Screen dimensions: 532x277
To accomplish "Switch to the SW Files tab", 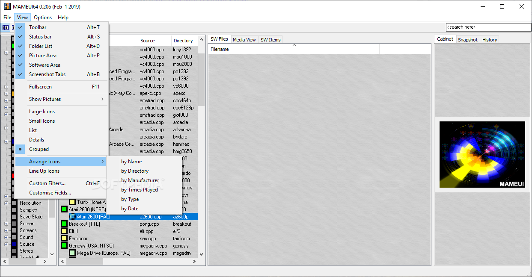I will point(219,39).
